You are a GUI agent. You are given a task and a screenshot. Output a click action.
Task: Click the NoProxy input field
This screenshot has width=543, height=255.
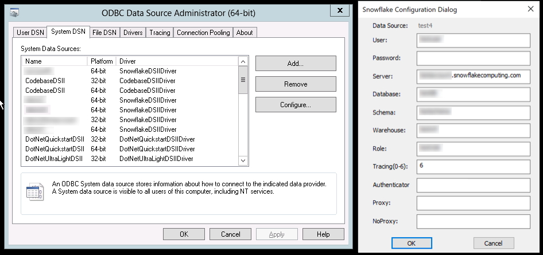pyautogui.click(x=474, y=222)
